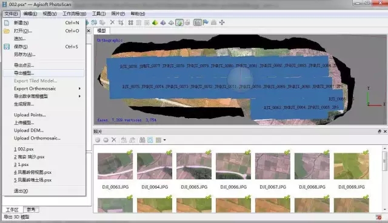The height and width of the screenshot is (223, 388).
Task: Close the 照片 pane
Action: click(x=385, y=131)
